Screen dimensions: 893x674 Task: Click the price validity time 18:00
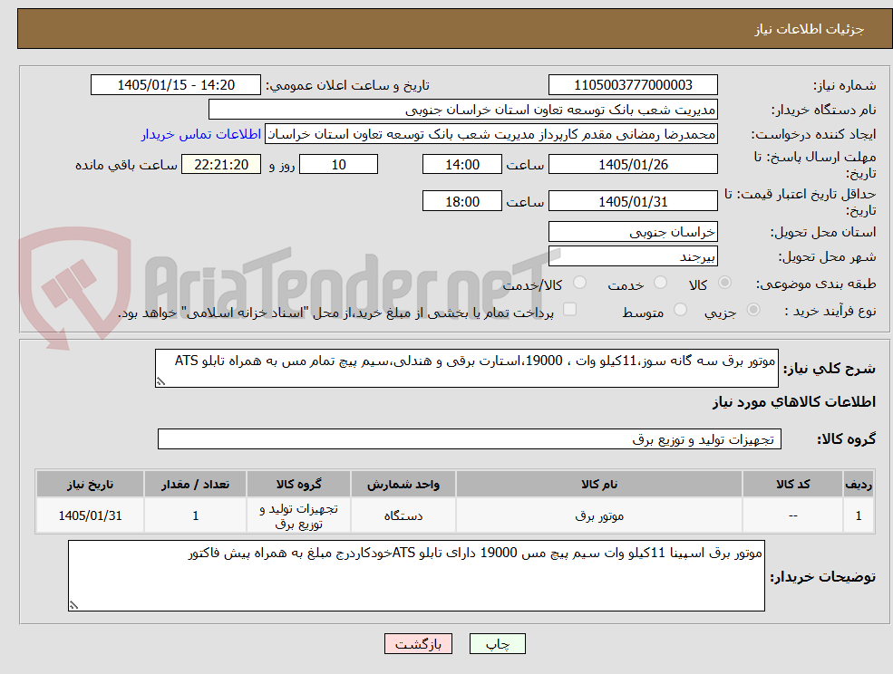point(461,201)
